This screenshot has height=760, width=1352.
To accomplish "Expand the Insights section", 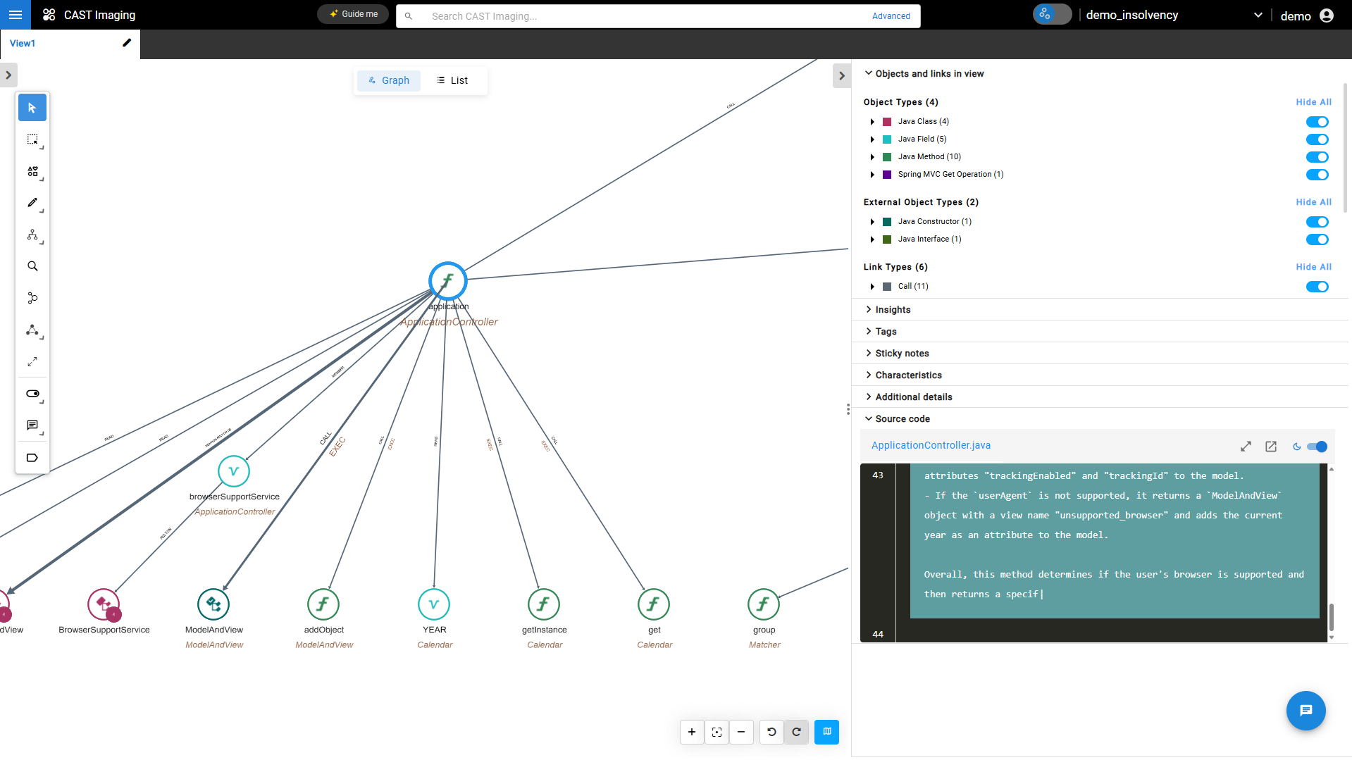I will tap(893, 310).
